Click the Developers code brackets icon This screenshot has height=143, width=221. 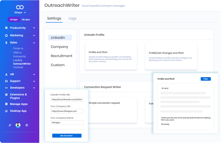coord(6,88)
